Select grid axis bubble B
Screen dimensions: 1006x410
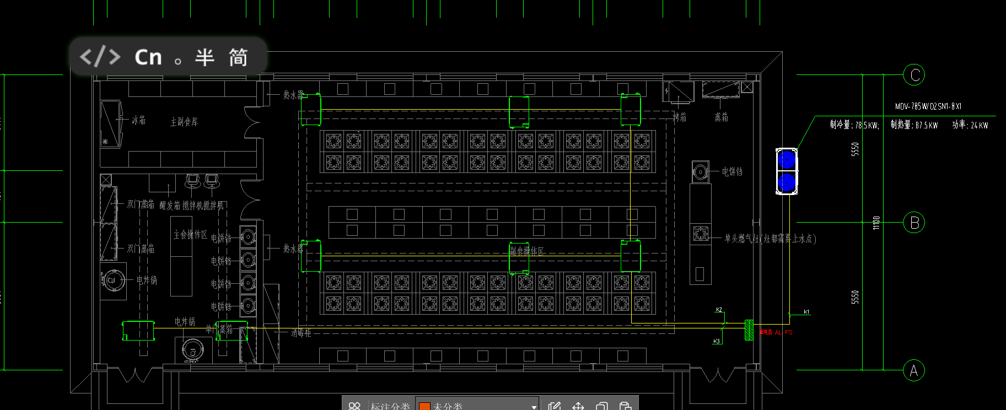[x=914, y=223]
